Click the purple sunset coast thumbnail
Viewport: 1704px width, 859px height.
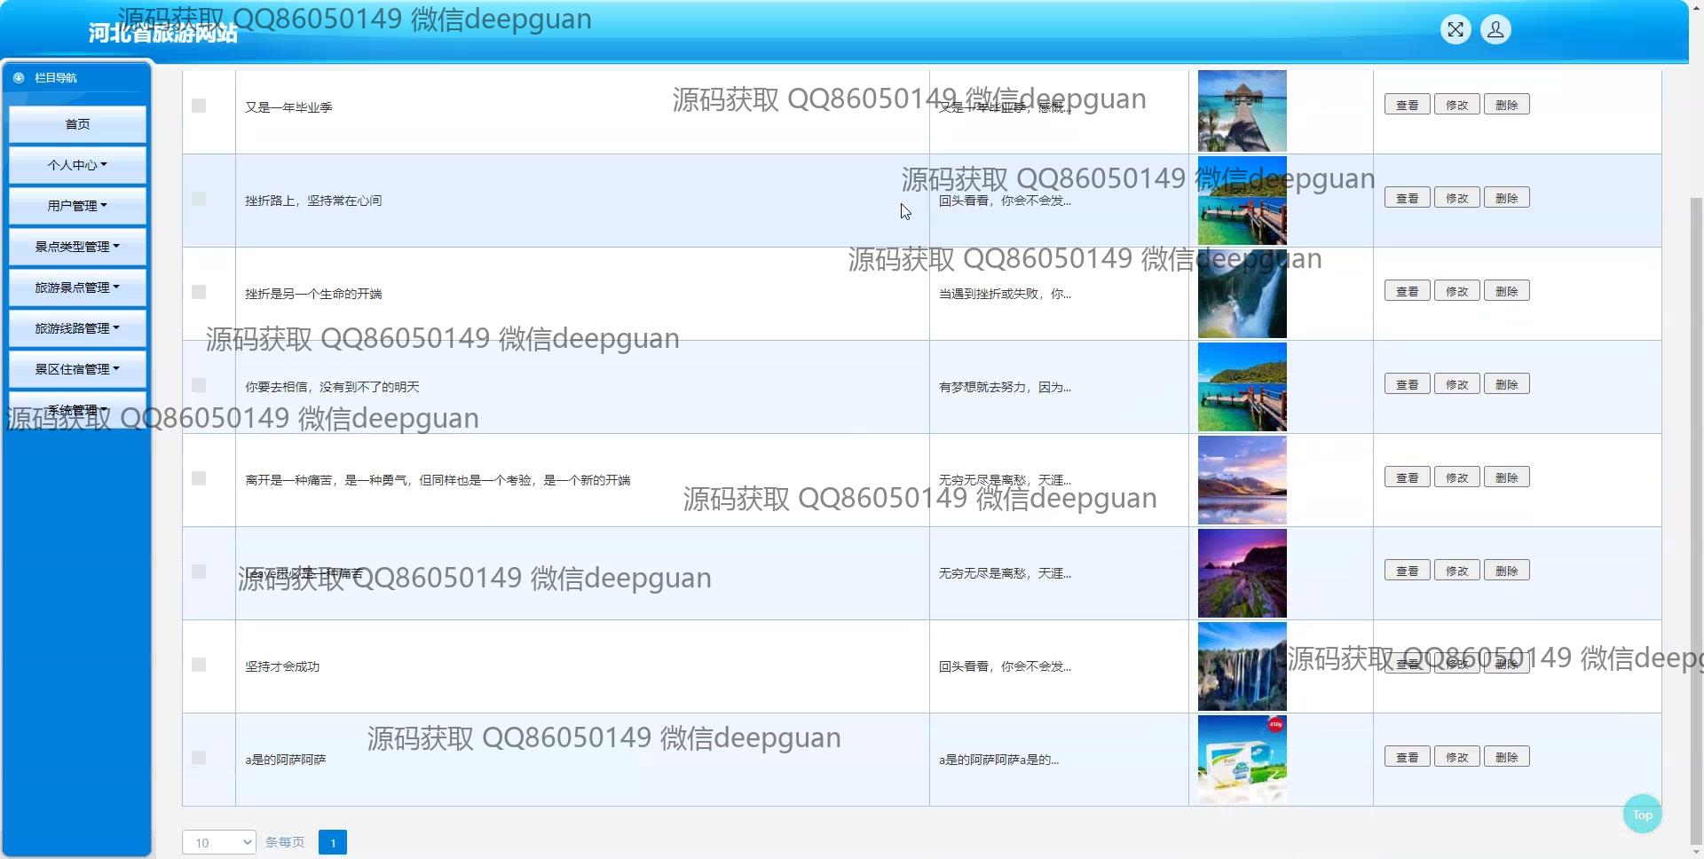click(x=1242, y=573)
